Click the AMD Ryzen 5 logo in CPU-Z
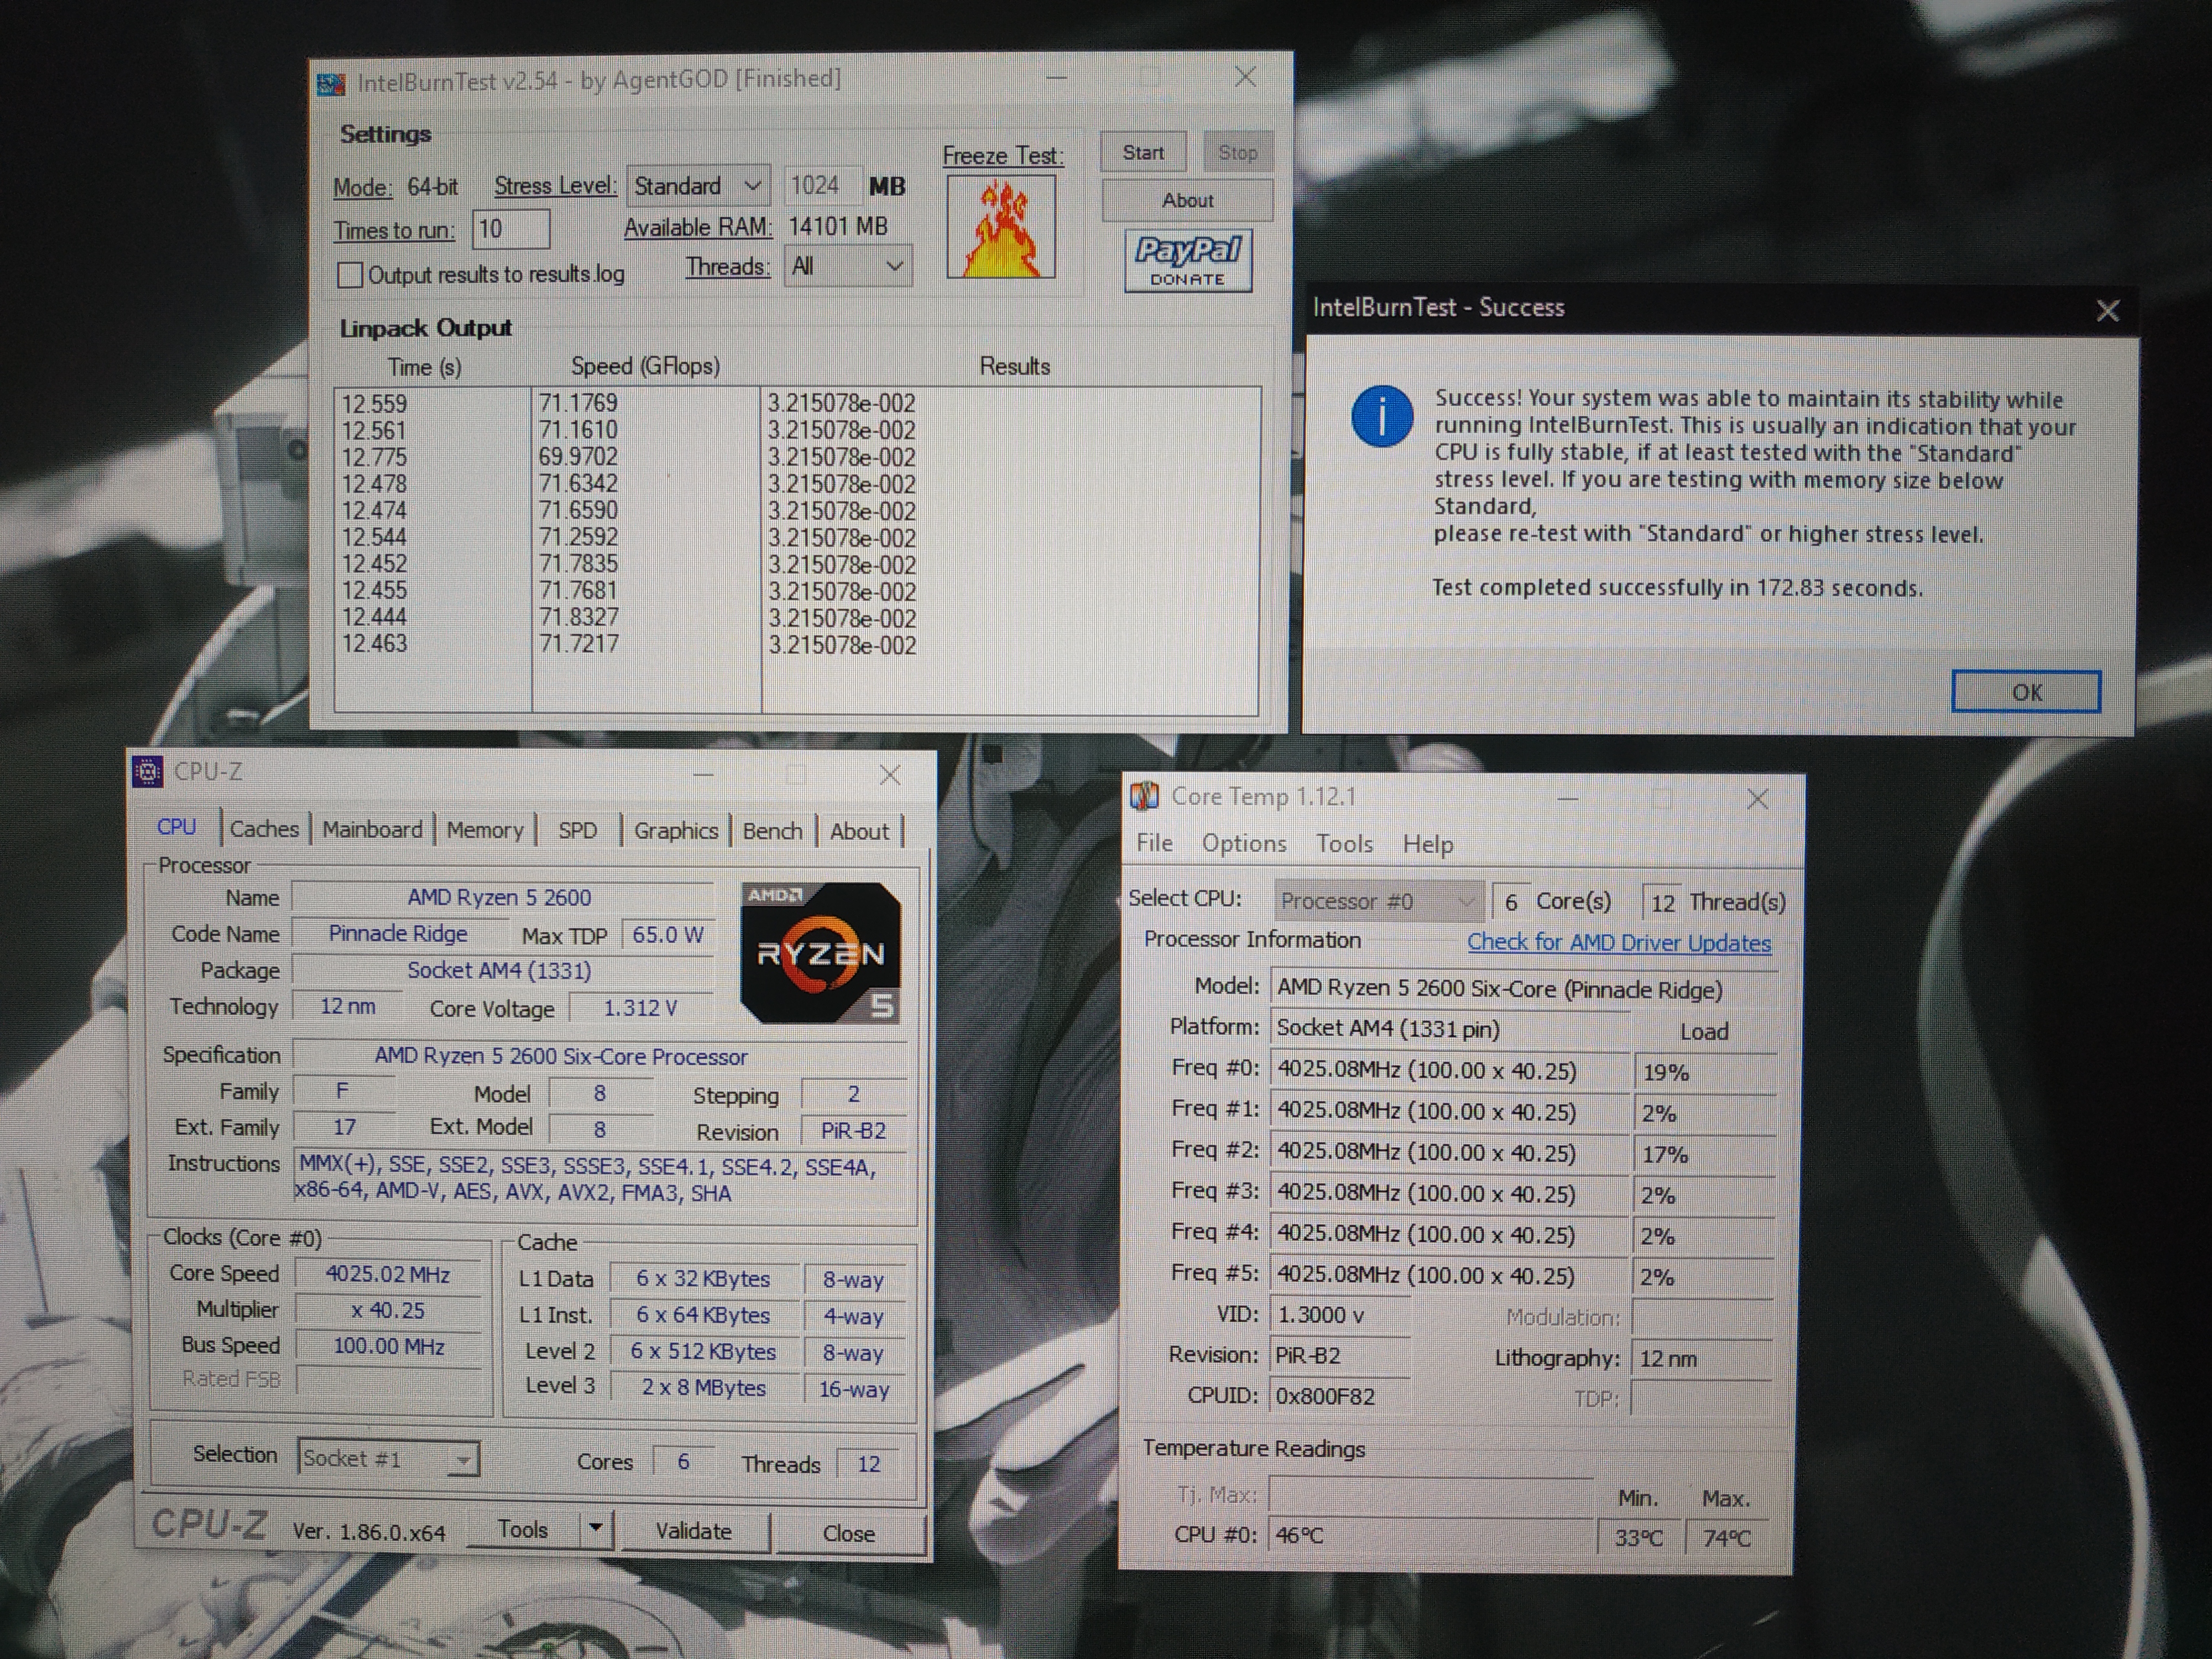The width and height of the screenshot is (2212, 1659). coord(820,952)
